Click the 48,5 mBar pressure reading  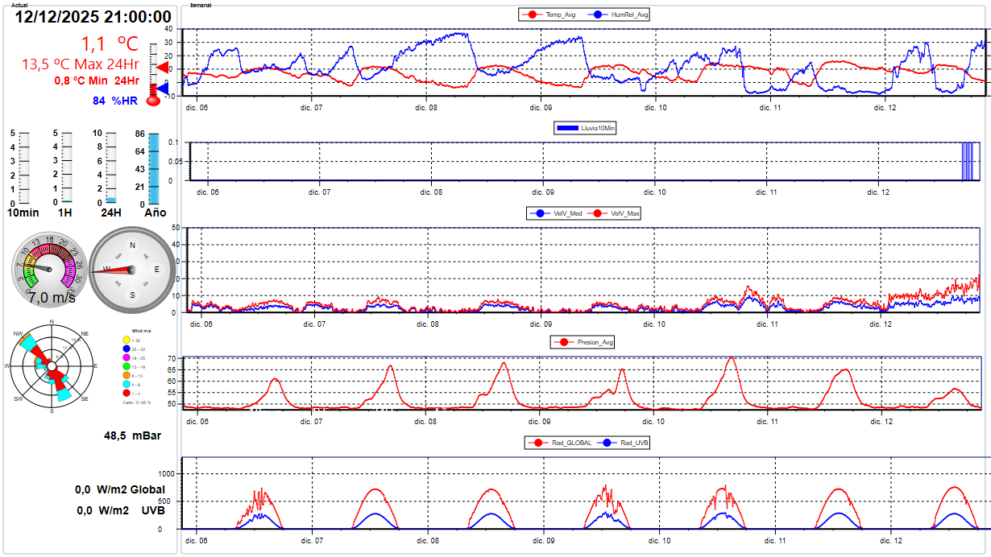point(132,435)
